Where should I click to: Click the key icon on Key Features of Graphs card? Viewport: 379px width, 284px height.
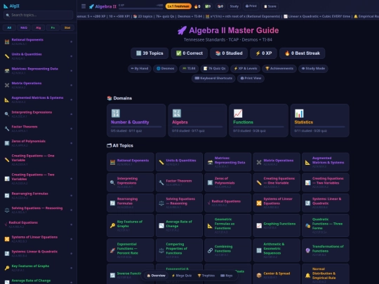click(112, 226)
